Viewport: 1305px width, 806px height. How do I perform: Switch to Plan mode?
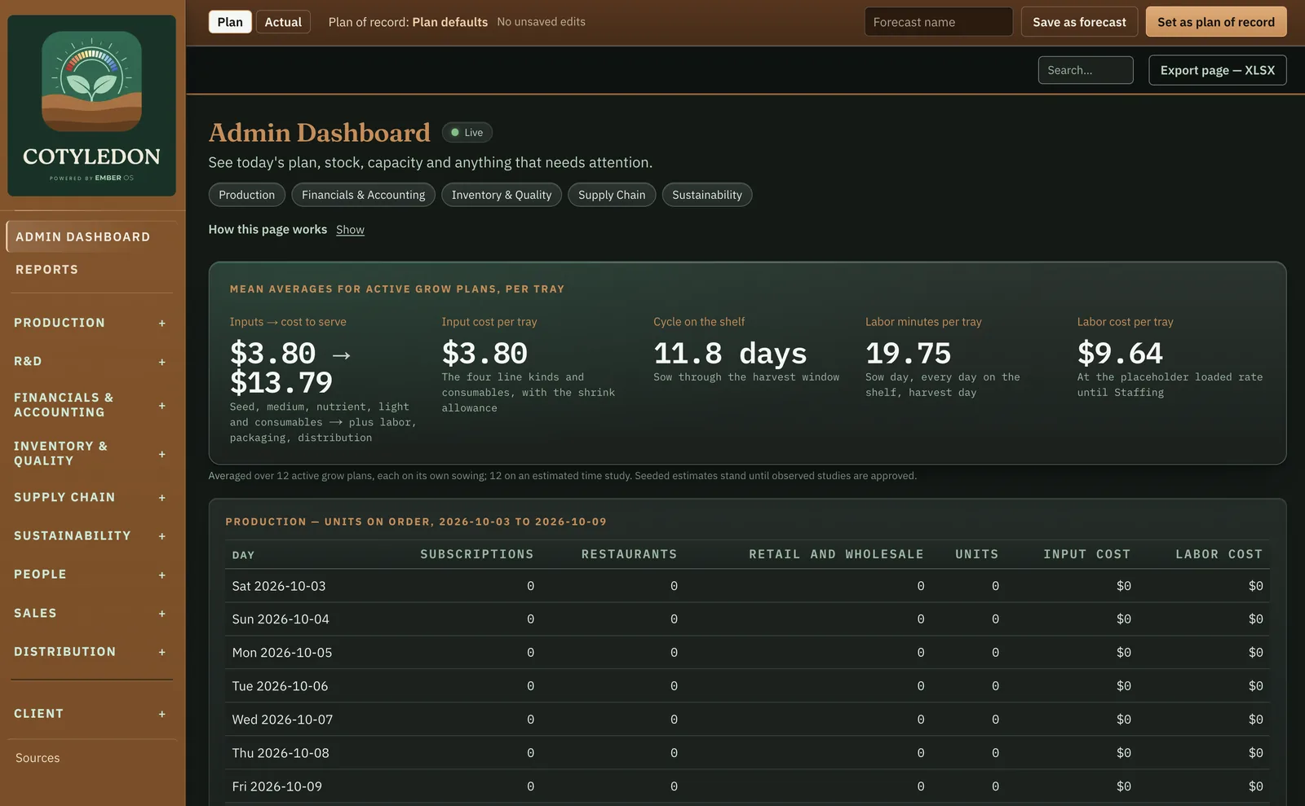pos(230,22)
